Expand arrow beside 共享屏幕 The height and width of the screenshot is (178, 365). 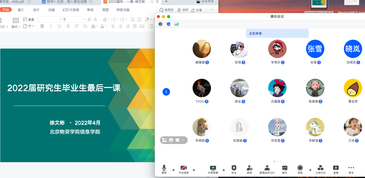224,170
